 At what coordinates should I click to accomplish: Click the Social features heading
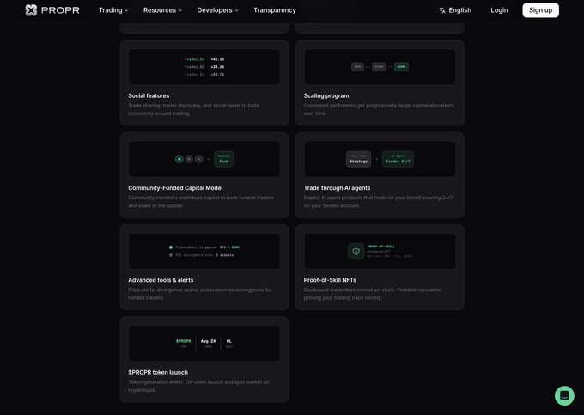(x=149, y=95)
